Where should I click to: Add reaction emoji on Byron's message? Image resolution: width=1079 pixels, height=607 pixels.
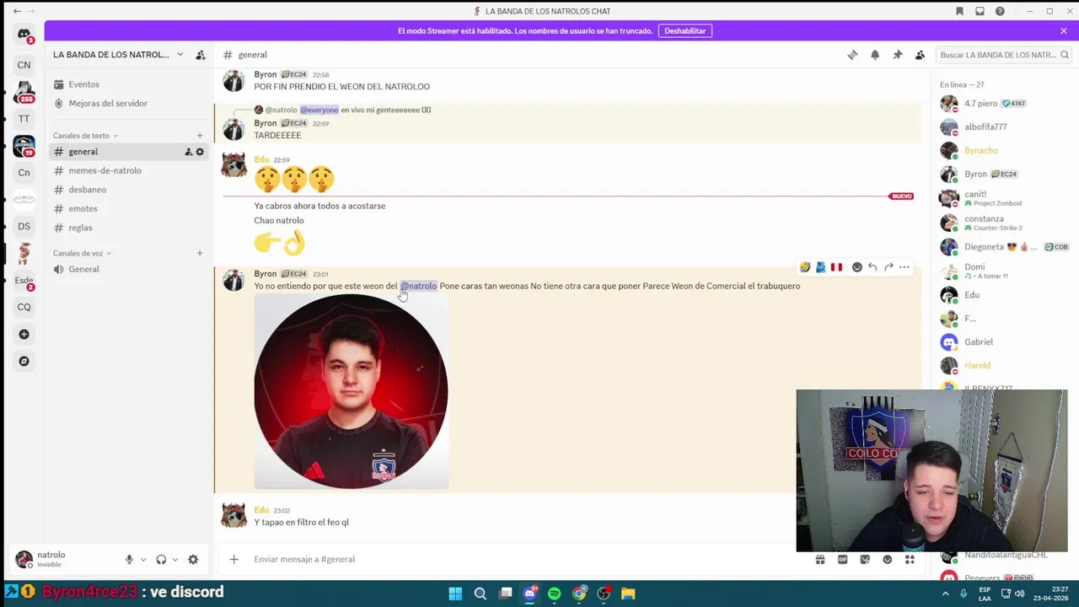pyautogui.click(x=857, y=267)
